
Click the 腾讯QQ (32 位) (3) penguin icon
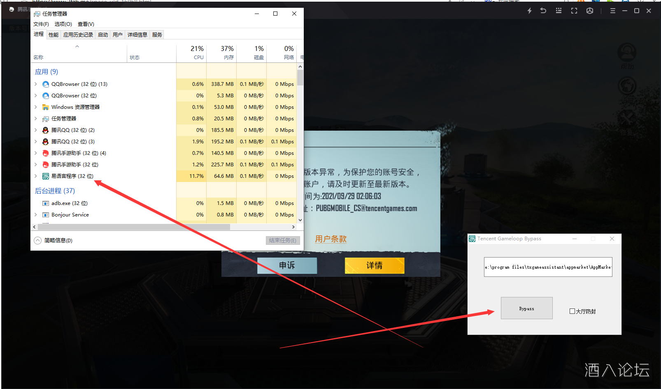[x=46, y=142]
